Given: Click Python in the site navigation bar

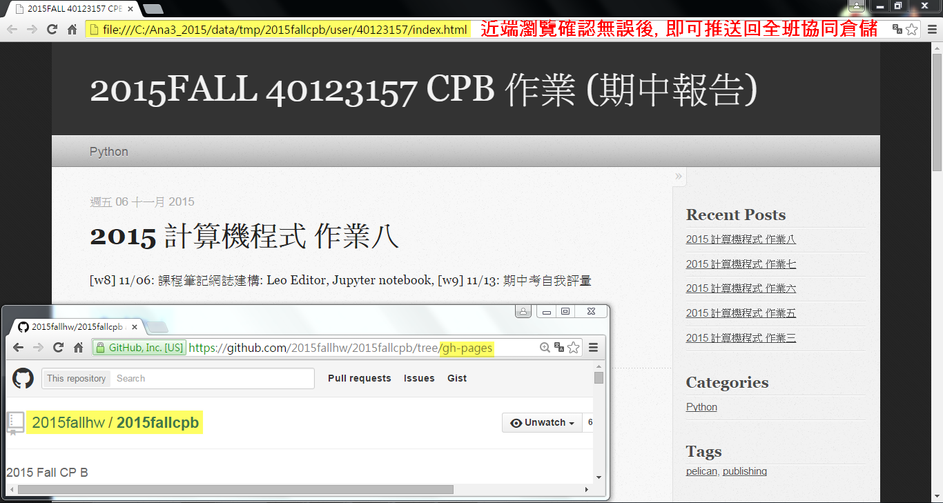Looking at the screenshot, I should tap(109, 152).
